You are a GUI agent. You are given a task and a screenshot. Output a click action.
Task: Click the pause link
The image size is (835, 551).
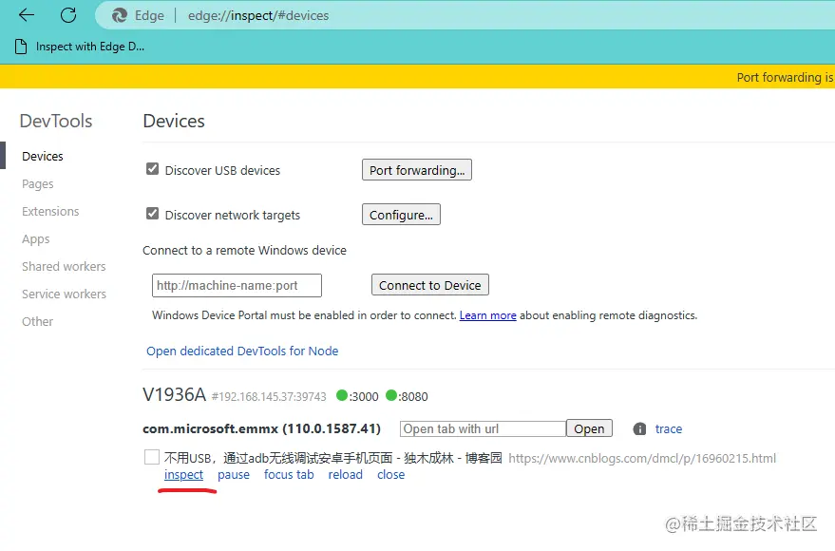[x=234, y=474]
